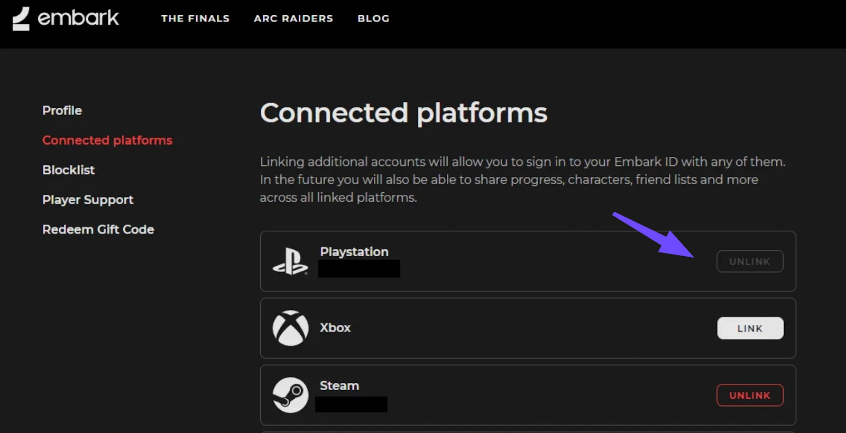Image resolution: width=846 pixels, height=433 pixels.
Task: Click the redacted Steam account name
Action: (x=351, y=404)
